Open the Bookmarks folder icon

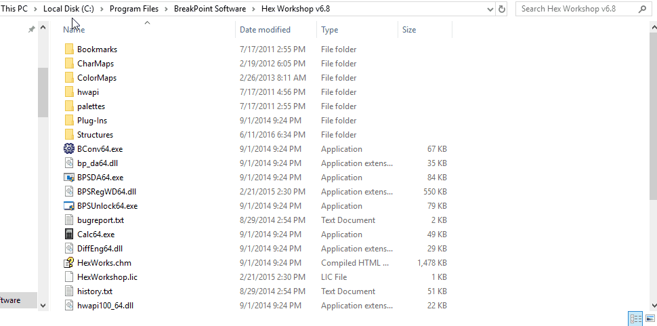[x=69, y=49]
